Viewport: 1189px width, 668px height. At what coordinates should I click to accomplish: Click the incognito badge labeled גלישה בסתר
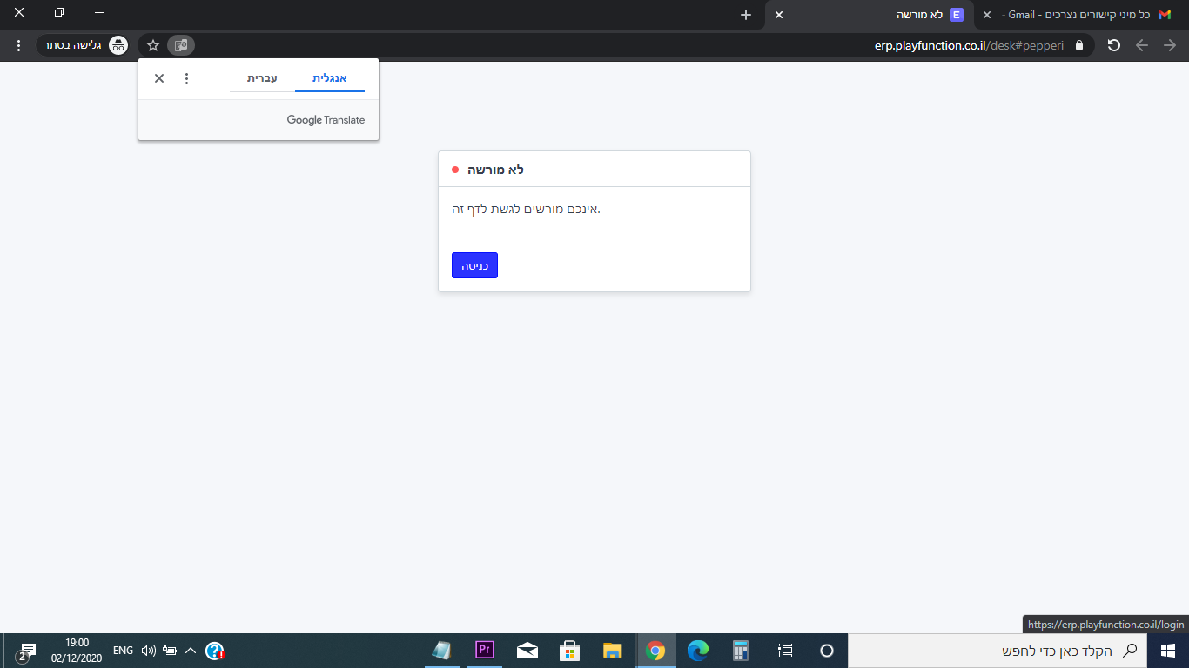[x=83, y=45]
